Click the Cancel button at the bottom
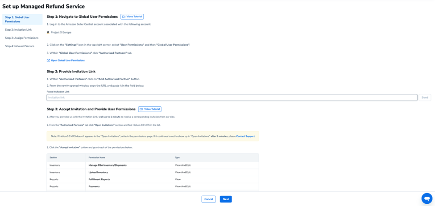 point(208,199)
